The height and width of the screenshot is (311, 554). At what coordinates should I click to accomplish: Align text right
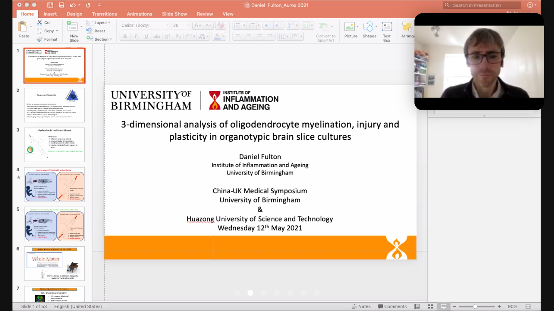click(259, 36)
